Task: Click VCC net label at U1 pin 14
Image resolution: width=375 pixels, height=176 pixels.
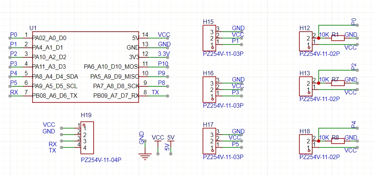Action: [164, 35]
